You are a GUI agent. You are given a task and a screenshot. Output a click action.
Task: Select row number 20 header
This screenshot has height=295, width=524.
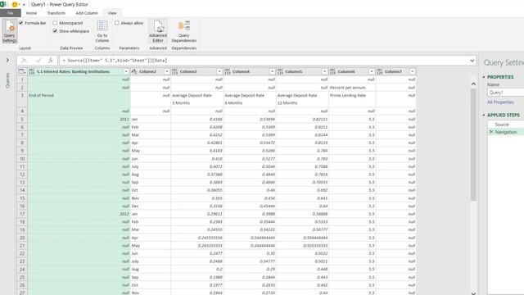coord(22,238)
